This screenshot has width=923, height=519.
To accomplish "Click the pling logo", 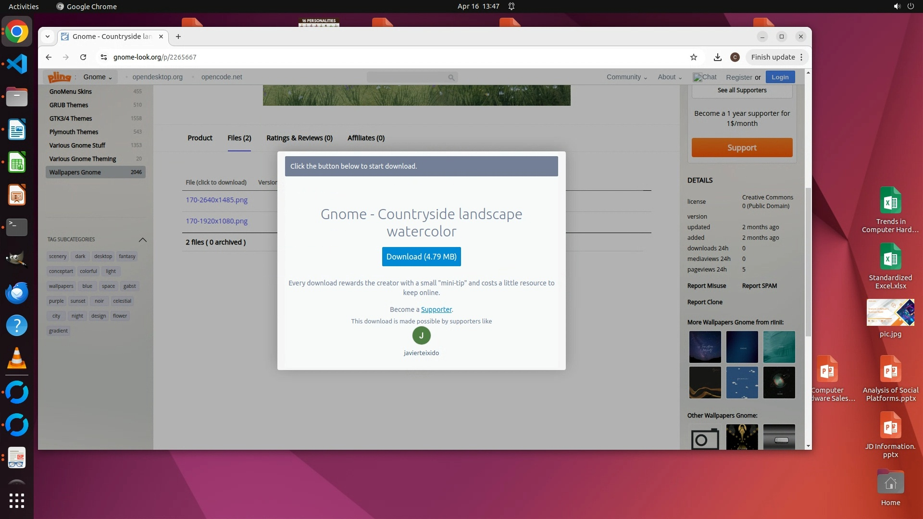I will 59,77.
